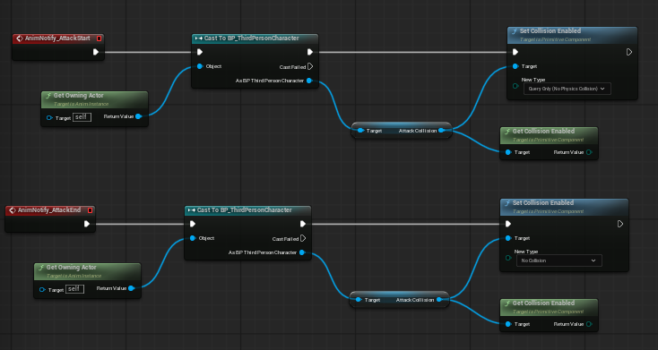Click the upper Cast To BP_ThirdPersonCharacter exec input pin
This screenshot has height=350, width=658.
click(200, 52)
